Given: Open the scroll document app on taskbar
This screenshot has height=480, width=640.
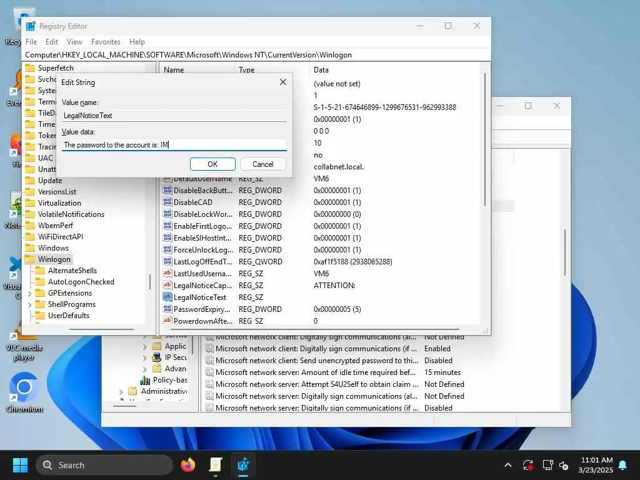Looking at the screenshot, I should (x=216, y=465).
